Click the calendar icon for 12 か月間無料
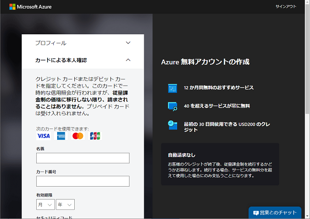 click(x=172, y=89)
